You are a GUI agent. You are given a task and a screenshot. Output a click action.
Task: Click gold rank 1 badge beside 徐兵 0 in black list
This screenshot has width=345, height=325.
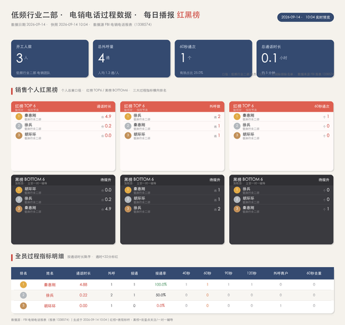coord(237,190)
